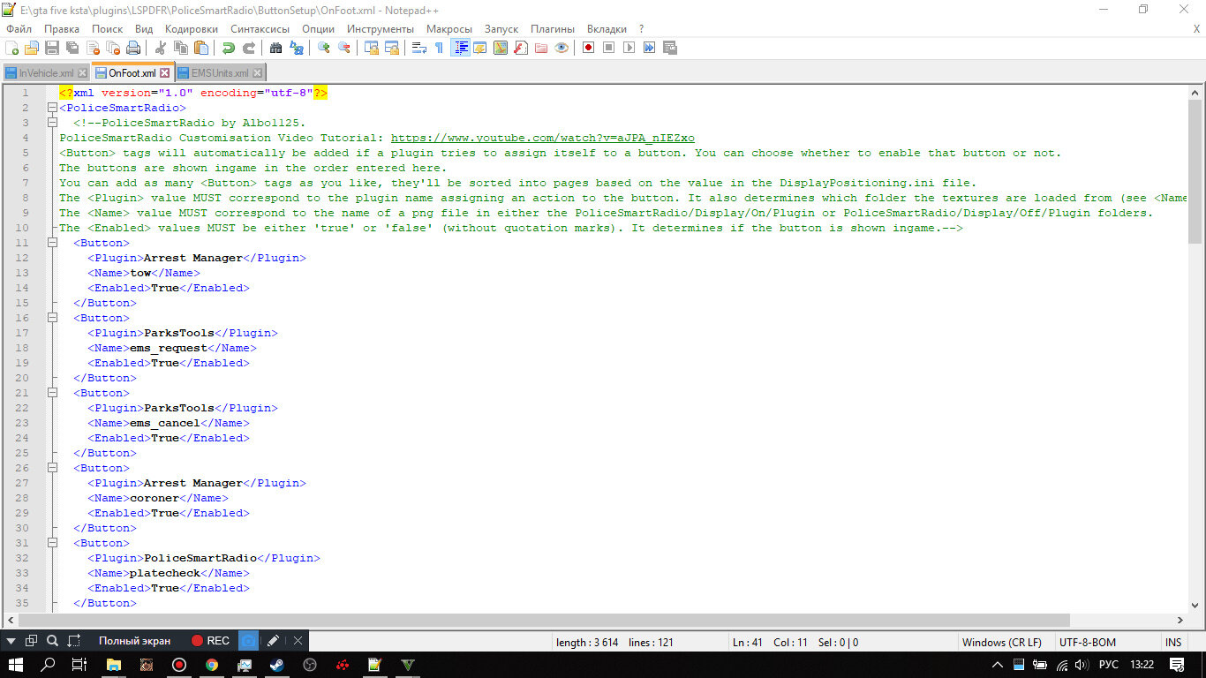Open Steam from the taskbar
Viewport: 1206px width, 678px height.
point(276,665)
